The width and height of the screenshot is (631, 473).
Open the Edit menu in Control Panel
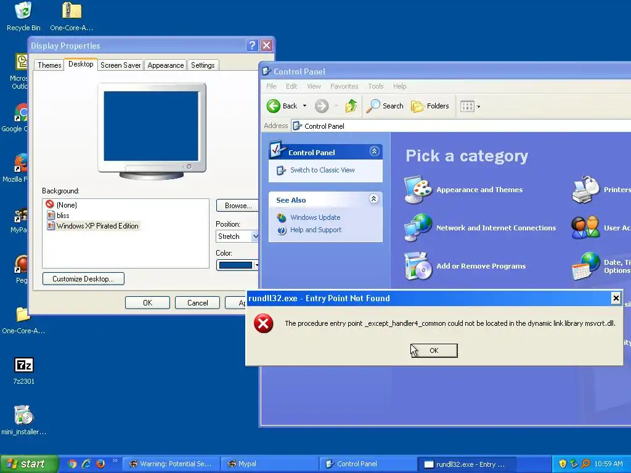291,86
